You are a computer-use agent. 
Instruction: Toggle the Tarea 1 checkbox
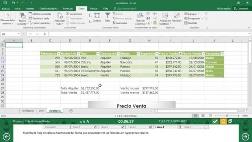95,127
